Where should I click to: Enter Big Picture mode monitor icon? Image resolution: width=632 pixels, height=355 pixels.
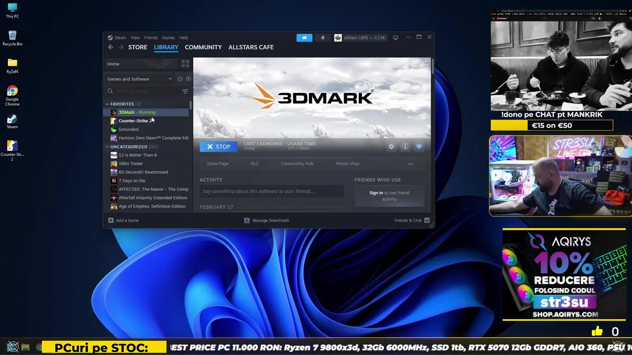(x=395, y=37)
